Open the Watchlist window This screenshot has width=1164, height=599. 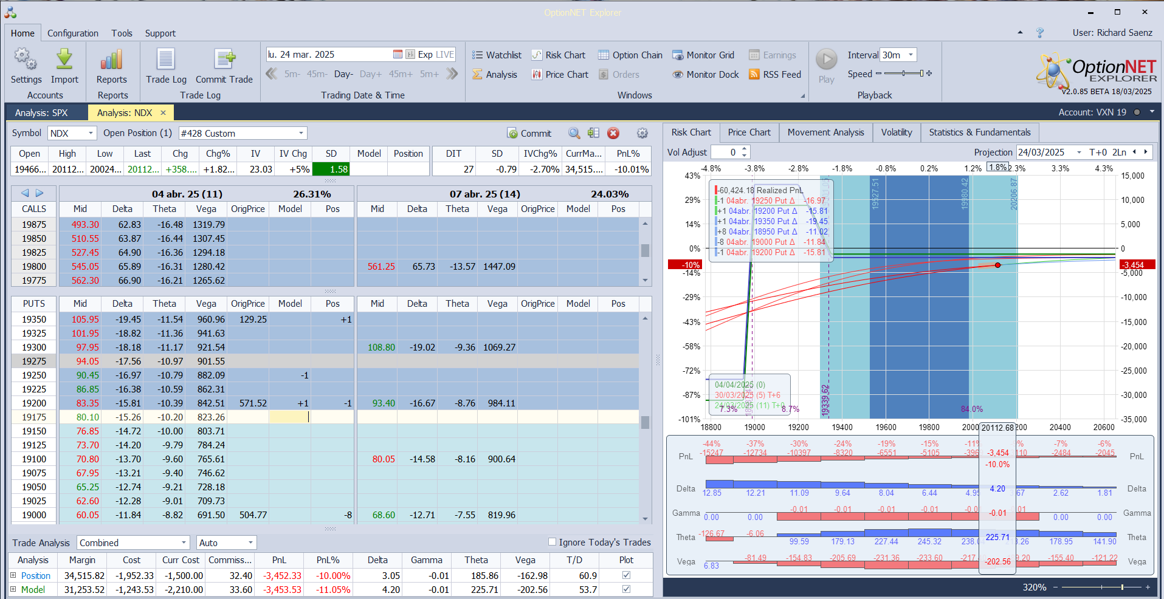[x=497, y=55]
